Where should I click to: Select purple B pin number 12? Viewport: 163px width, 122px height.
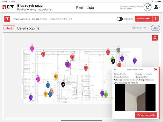[31, 98]
